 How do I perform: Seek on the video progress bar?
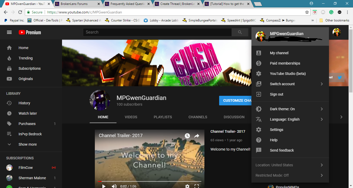coord(150,181)
